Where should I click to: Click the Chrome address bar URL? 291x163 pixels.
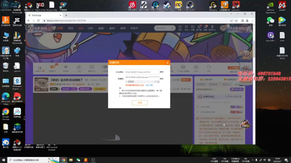coord(66,21)
